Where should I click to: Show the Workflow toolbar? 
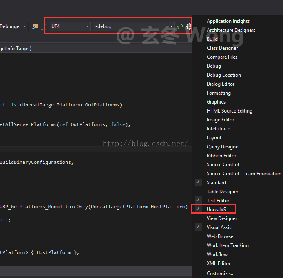point(217,254)
